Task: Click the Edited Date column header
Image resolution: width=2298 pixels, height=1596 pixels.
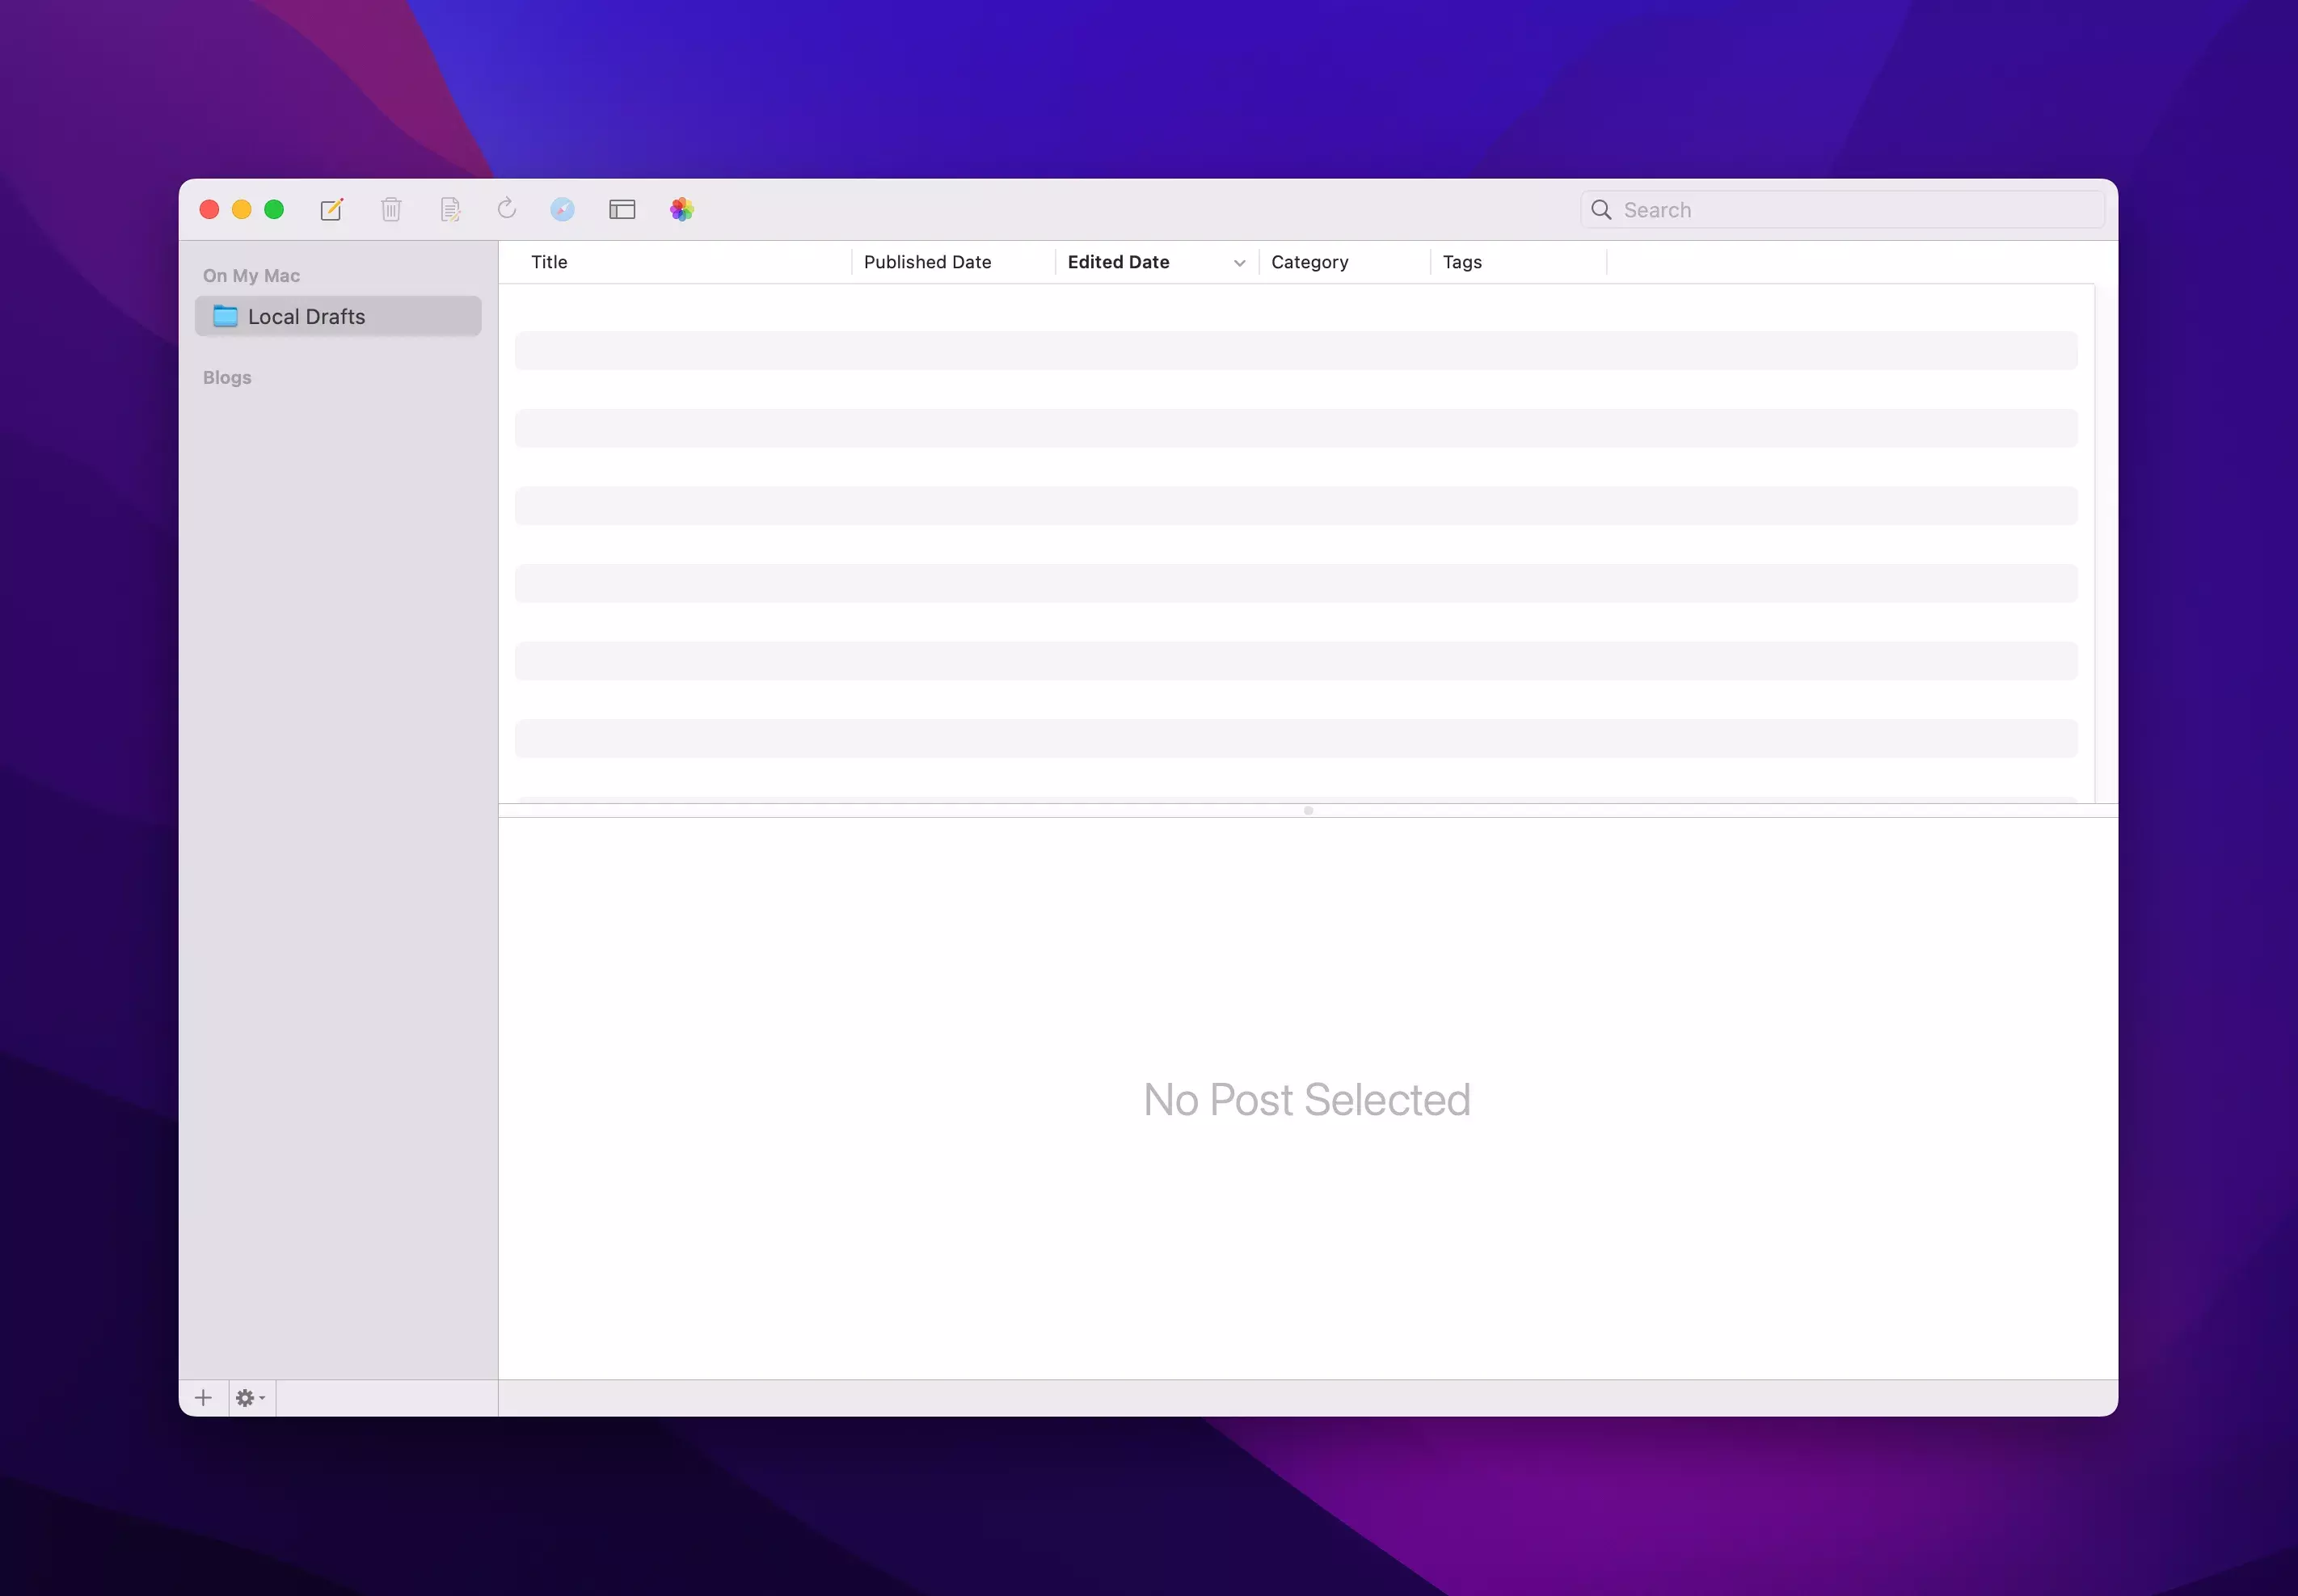Action: pyautogui.click(x=1118, y=262)
